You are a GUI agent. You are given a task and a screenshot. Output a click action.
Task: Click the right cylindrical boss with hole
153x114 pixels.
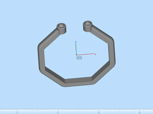point(88,26)
